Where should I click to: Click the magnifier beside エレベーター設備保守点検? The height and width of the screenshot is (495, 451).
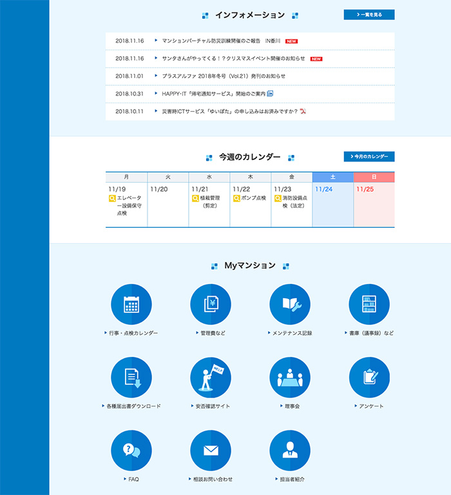pos(112,198)
